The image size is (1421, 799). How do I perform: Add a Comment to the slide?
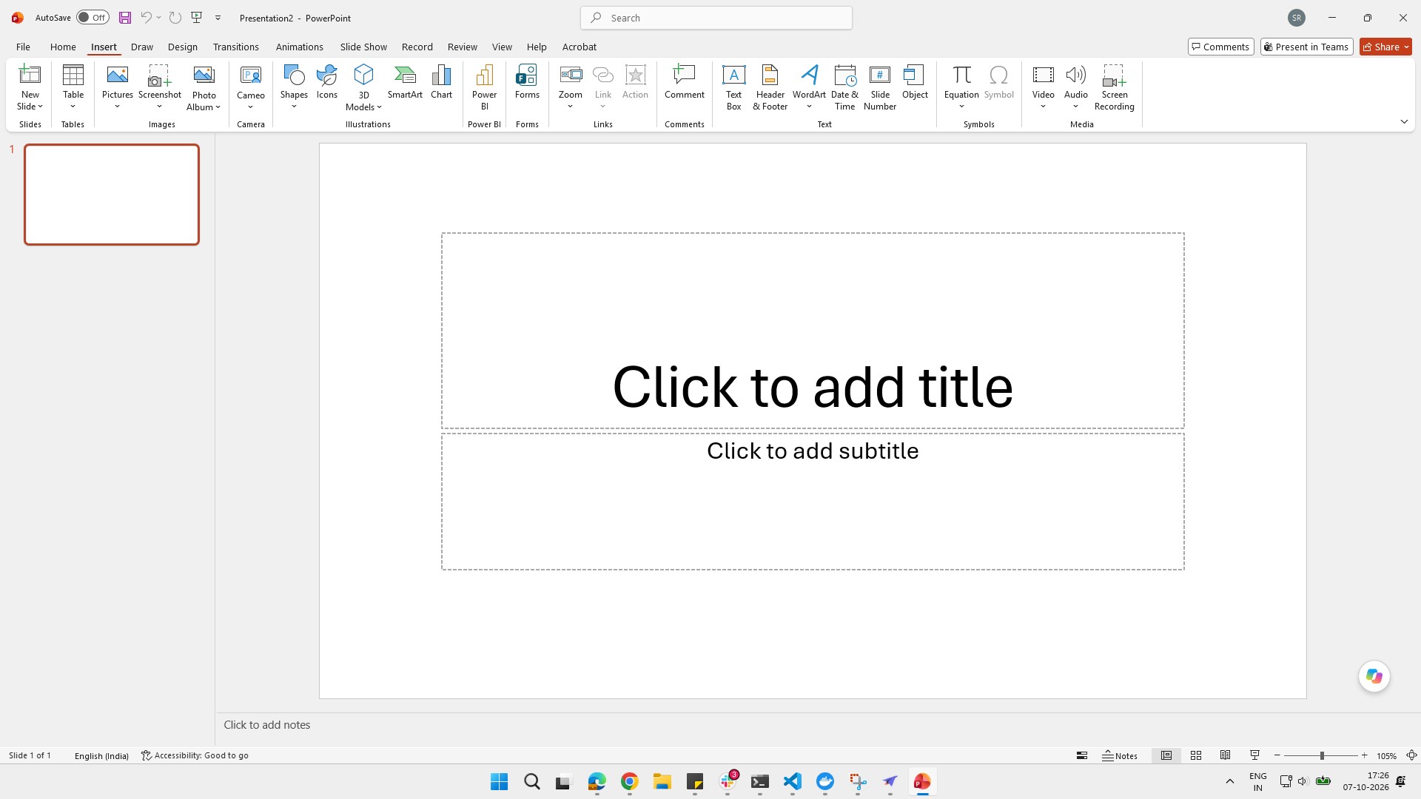(x=684, y=81)
